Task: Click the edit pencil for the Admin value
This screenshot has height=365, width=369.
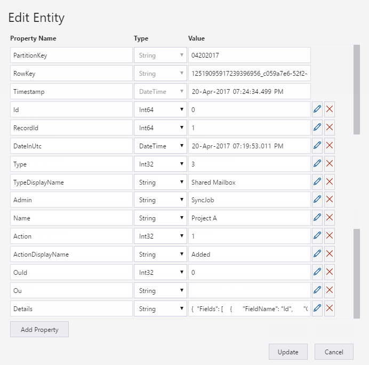Action: pos(317,200)
